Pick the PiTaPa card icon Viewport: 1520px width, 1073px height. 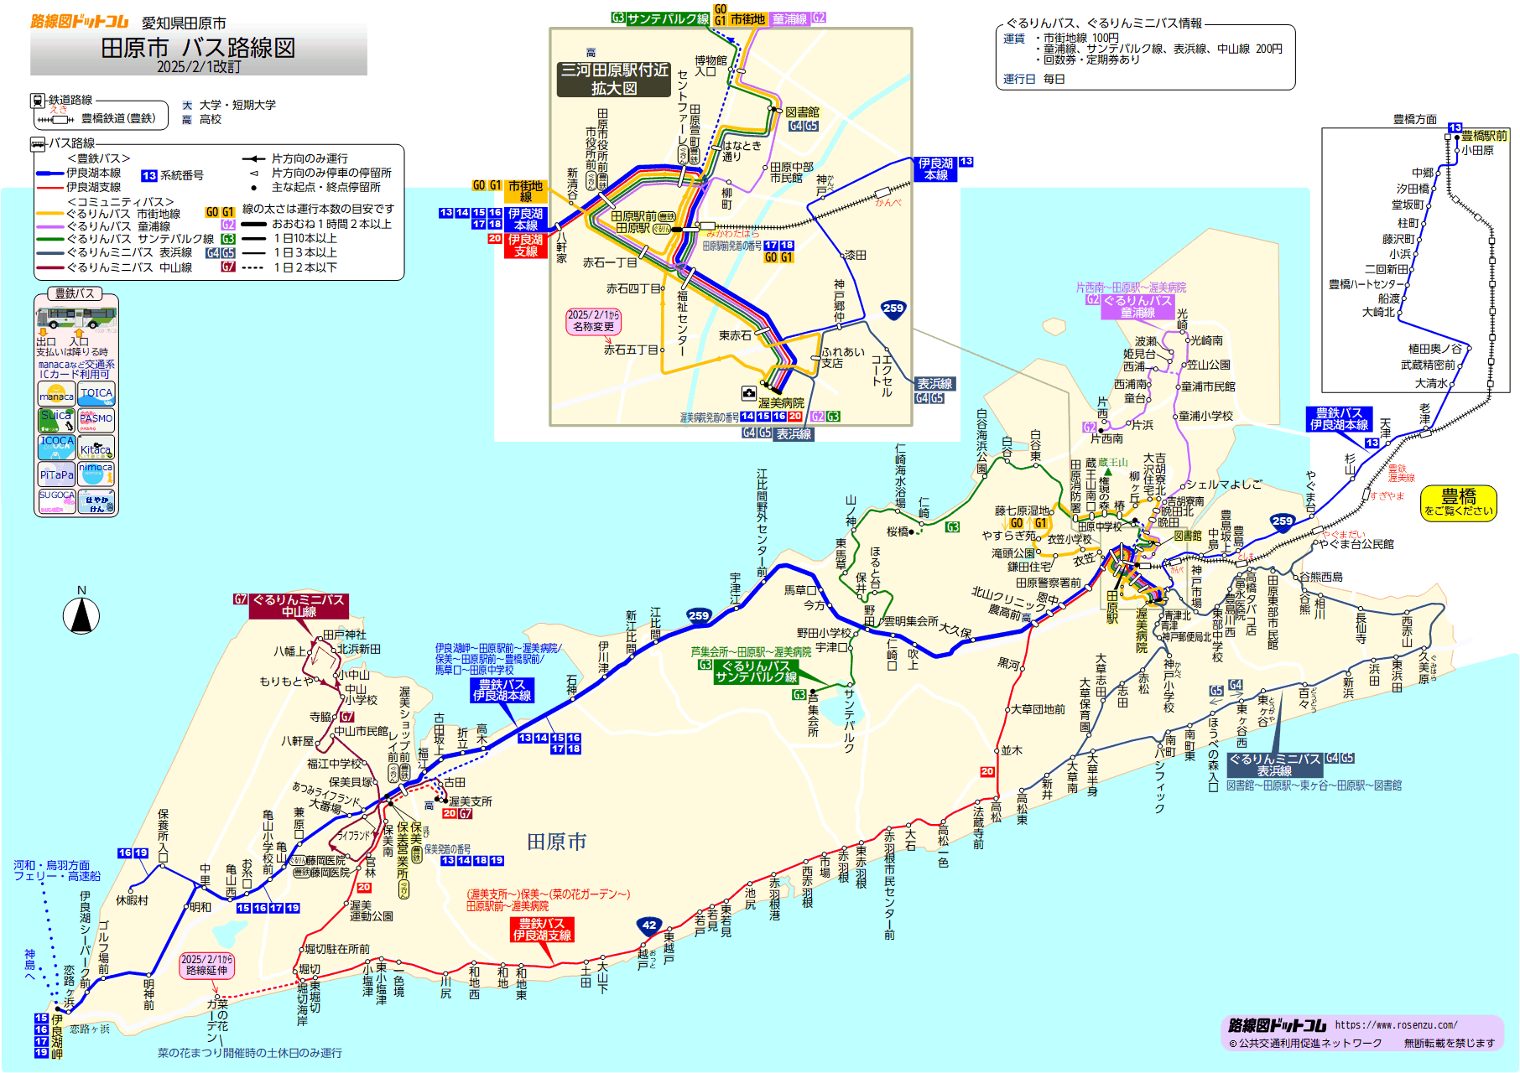57,474
